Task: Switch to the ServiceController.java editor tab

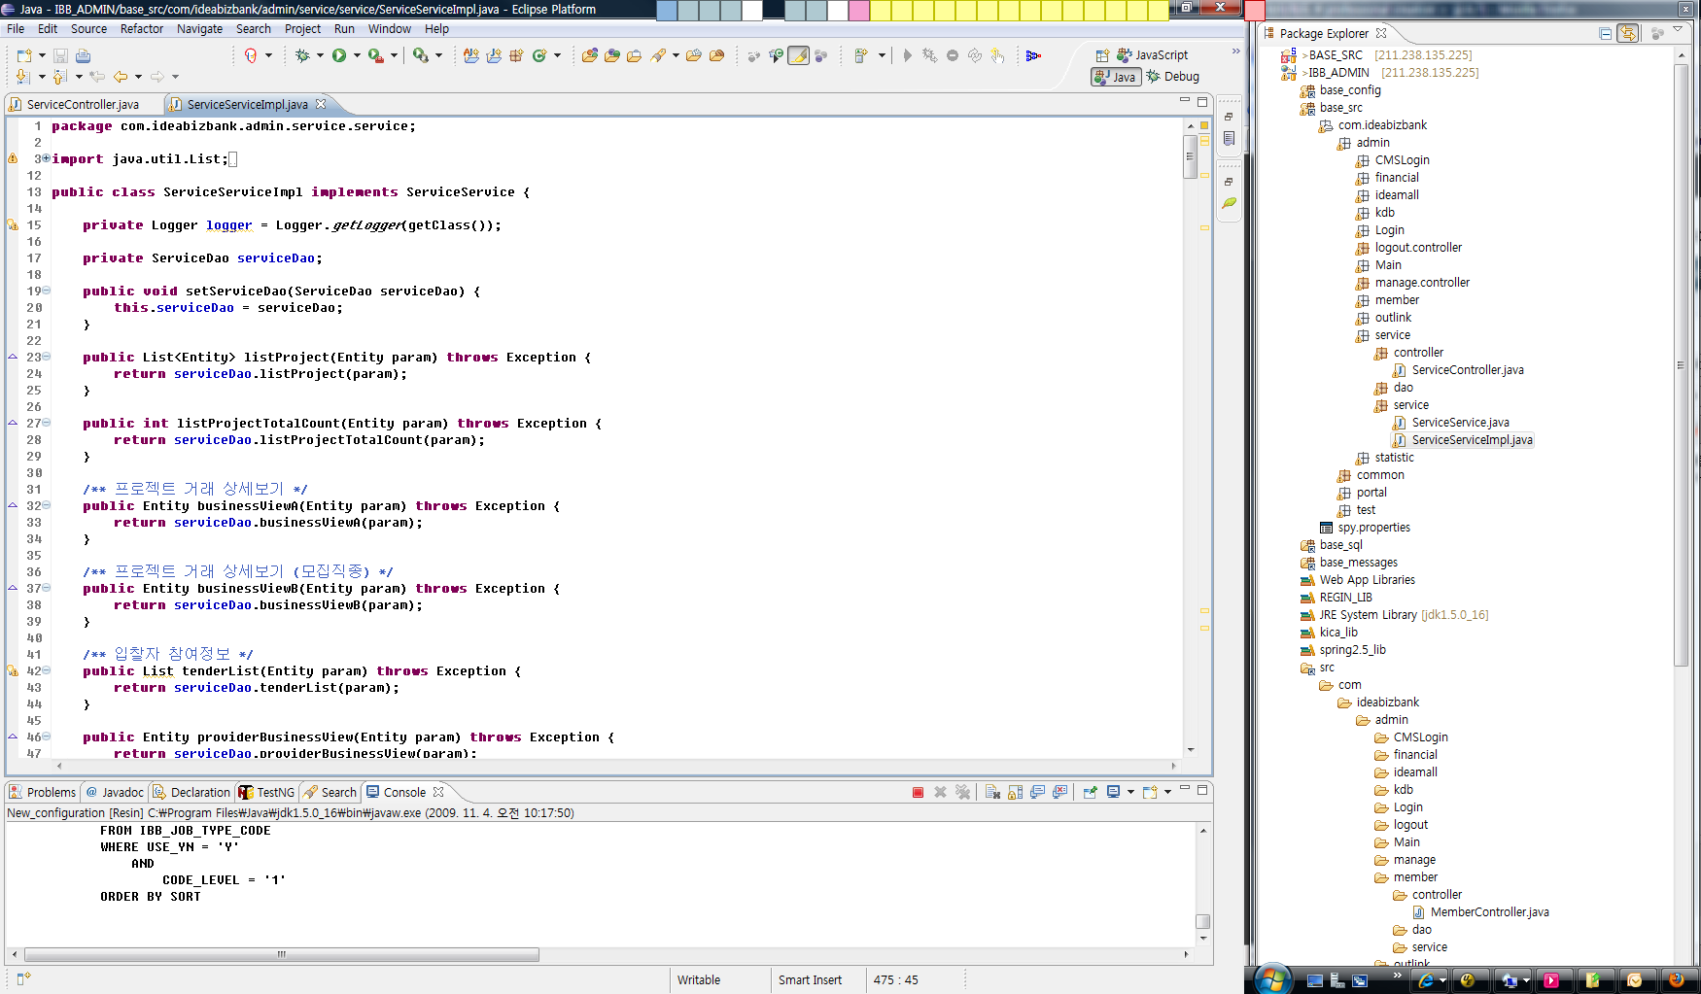Action: (x=82, y=105)
